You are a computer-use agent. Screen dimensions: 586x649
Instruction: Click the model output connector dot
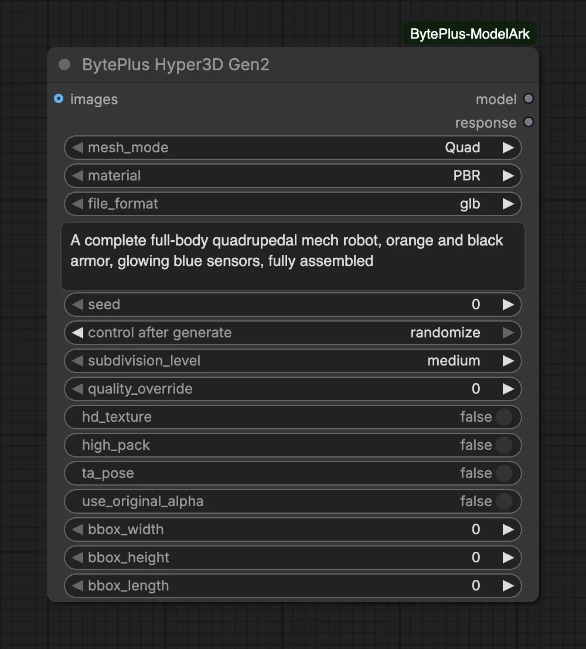529,99
